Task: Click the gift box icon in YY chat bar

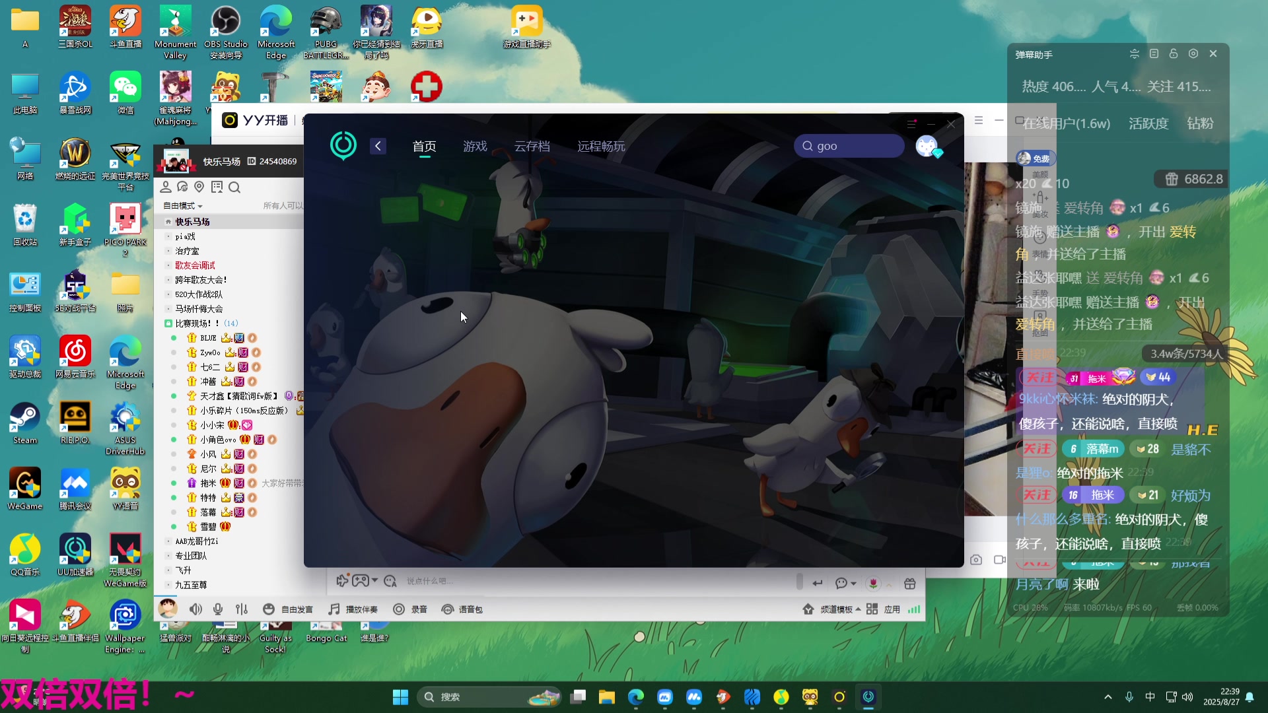Action: point(910,584)
